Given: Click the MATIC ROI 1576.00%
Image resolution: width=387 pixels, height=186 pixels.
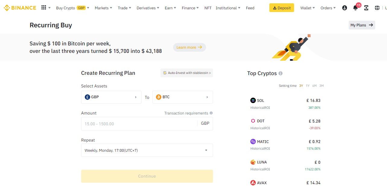Looking at the screenshot, I should pos(313,148).
